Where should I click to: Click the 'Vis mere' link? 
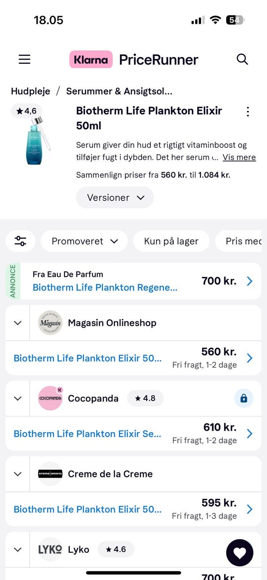[x=239, y=157]
